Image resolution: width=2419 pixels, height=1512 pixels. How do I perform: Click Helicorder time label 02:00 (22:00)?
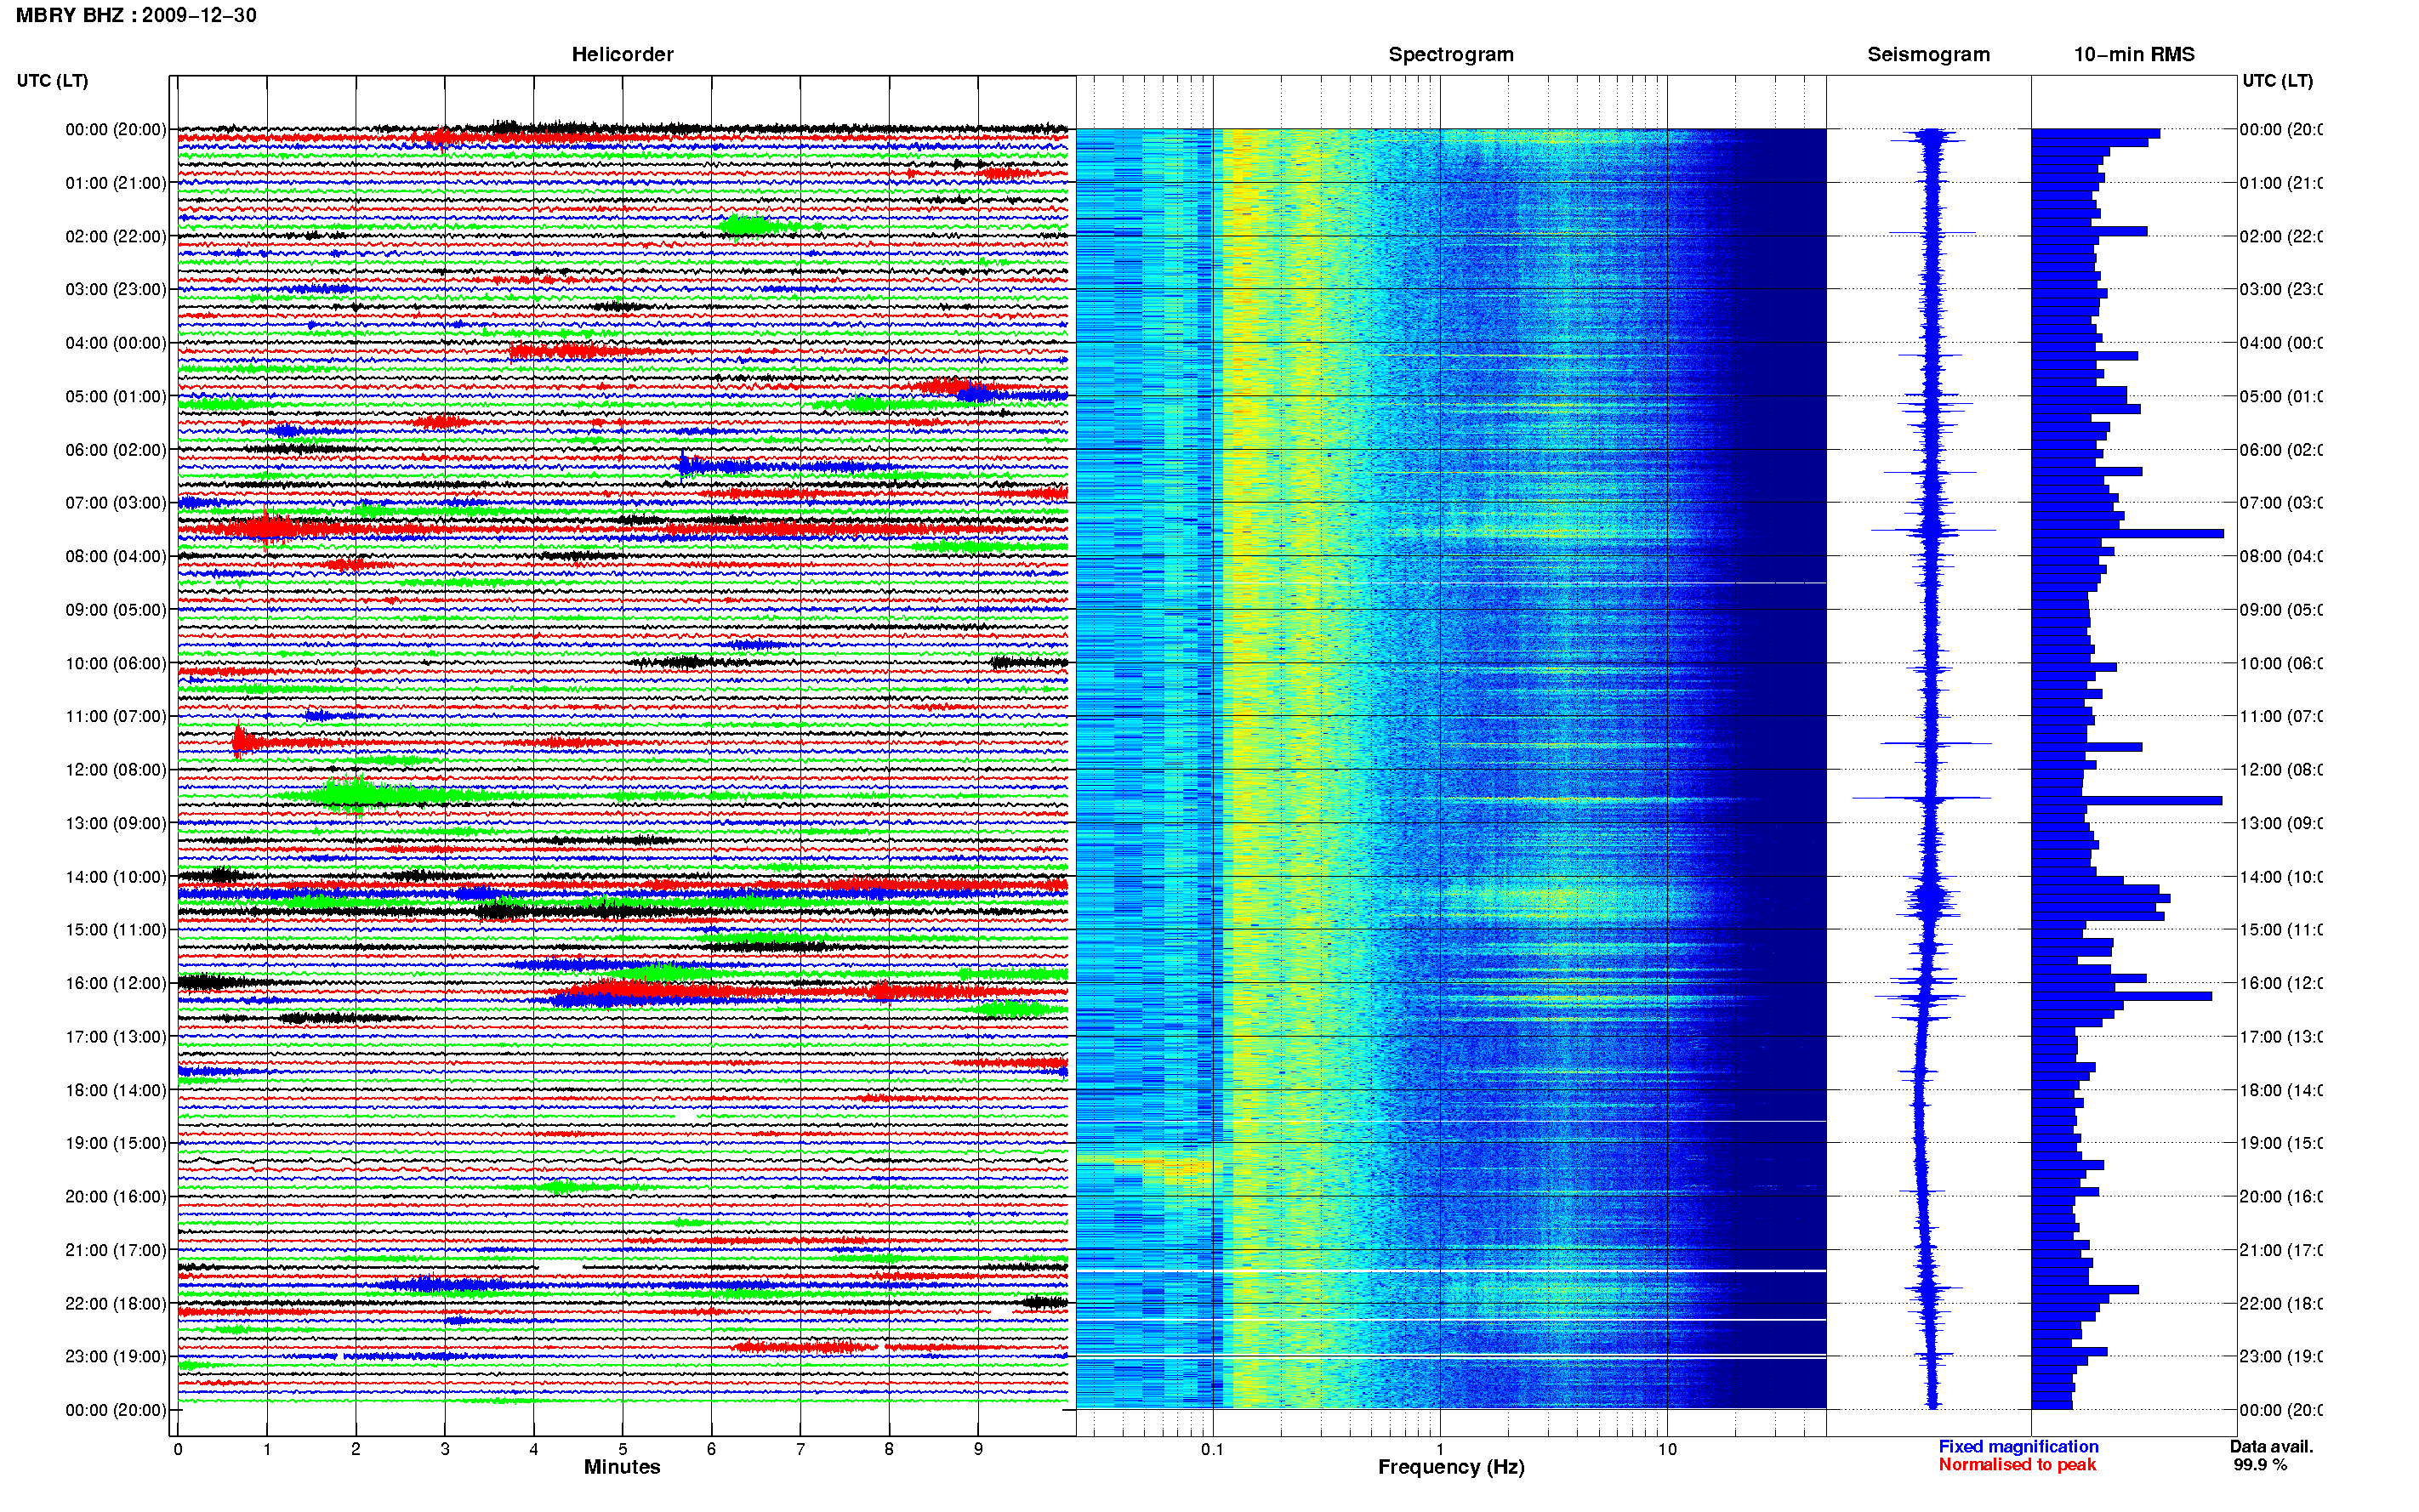[x=116, y=236]
